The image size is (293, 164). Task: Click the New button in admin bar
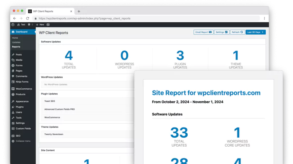tap(40, 25)
